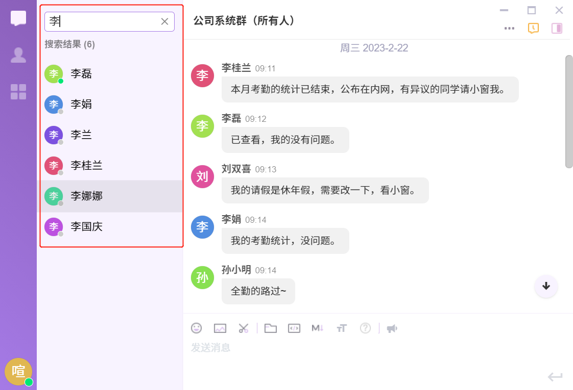Open the contacts tab in sidebar
The image size is (573, 390).
click(x=18, y=55)
